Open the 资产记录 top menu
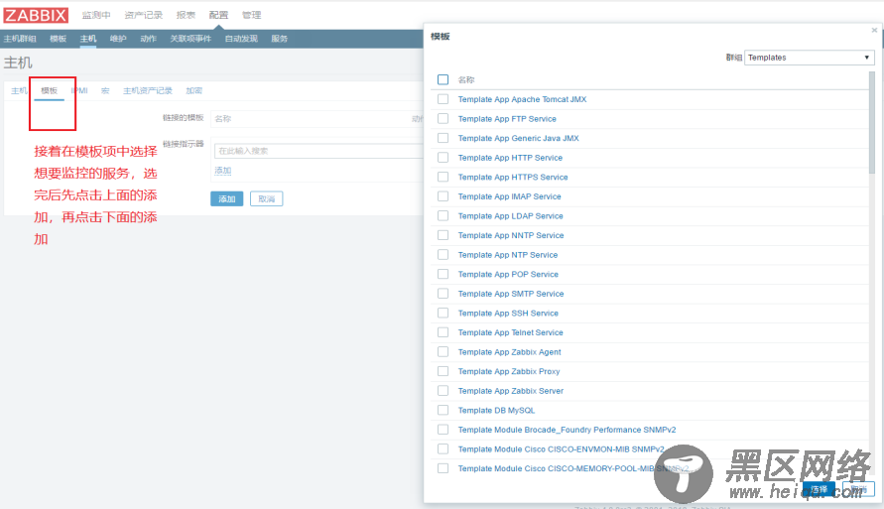Image resolution: width=884 pixels, height=509 pixels. tap(143, 15)
